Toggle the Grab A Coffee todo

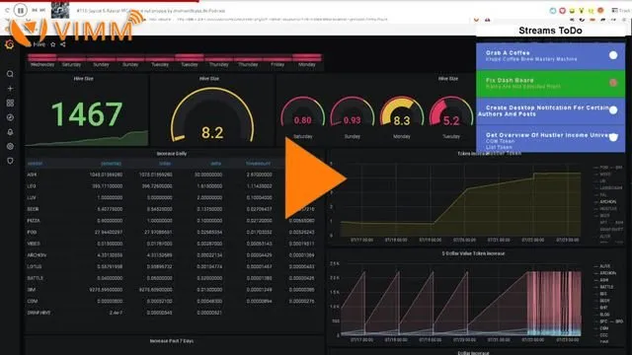click(613, 55)
